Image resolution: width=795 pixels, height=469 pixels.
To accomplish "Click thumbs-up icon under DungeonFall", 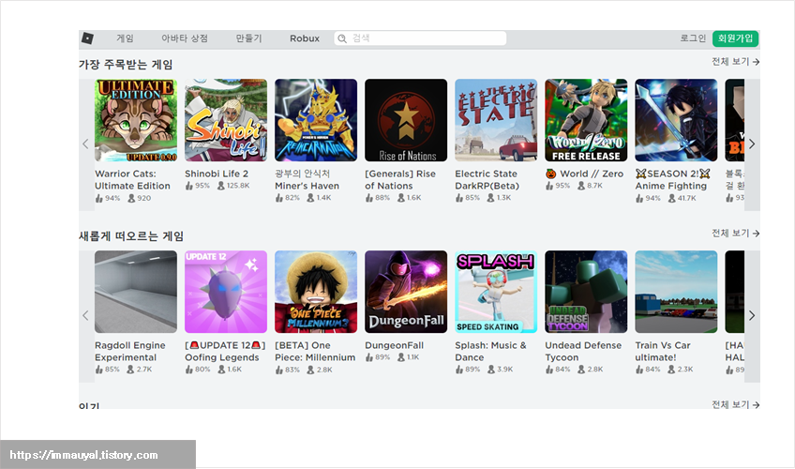I will (369, 357).
